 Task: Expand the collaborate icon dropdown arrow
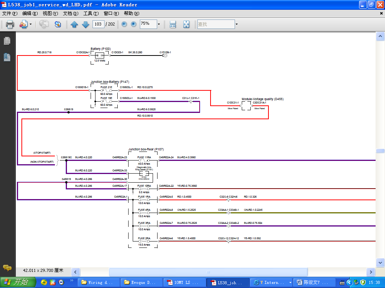tap(31, 24)
